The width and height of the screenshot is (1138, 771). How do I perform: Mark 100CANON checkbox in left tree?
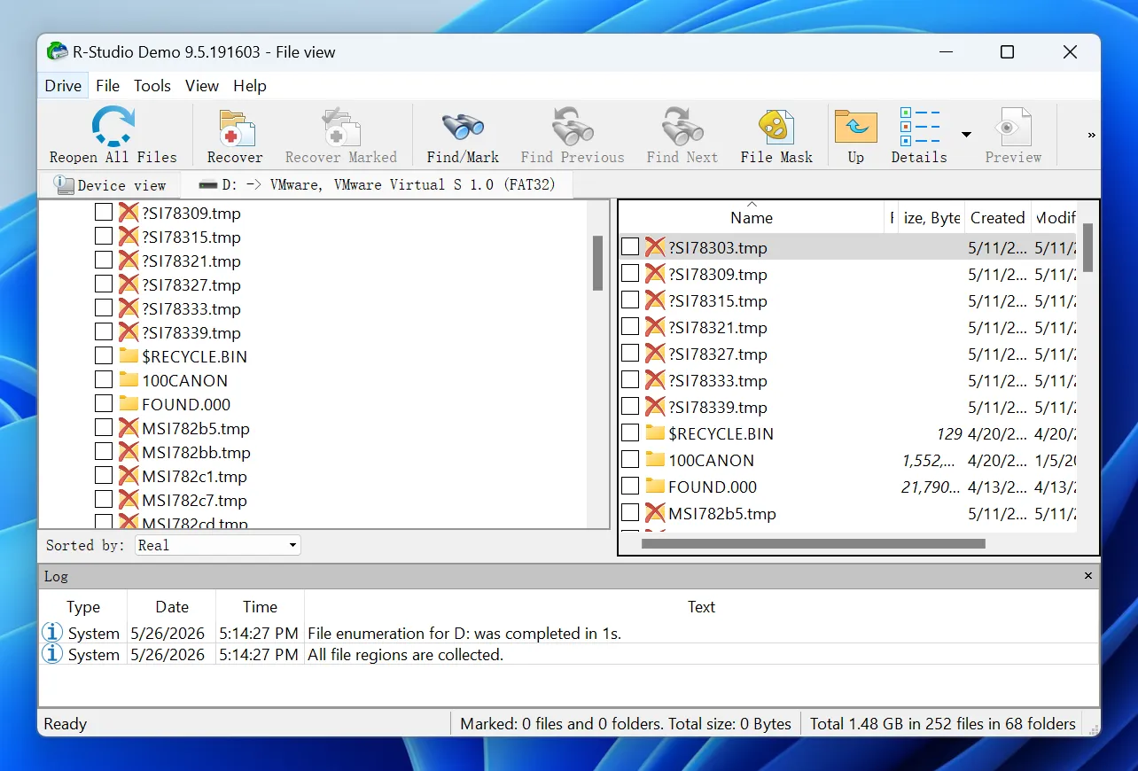104,380
